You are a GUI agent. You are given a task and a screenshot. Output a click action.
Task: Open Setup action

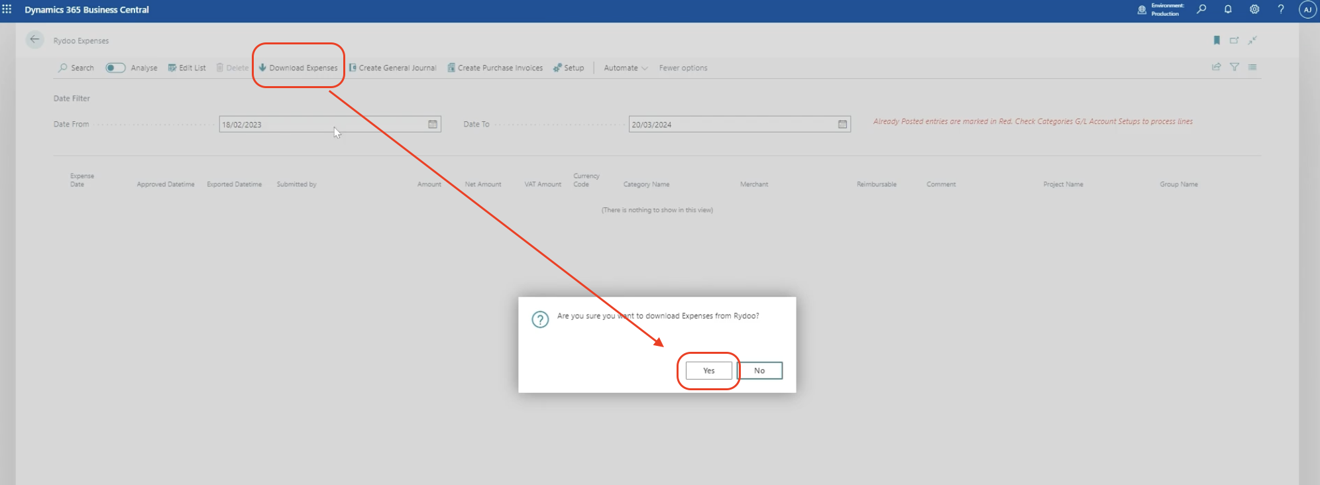[x=569, y=68]
